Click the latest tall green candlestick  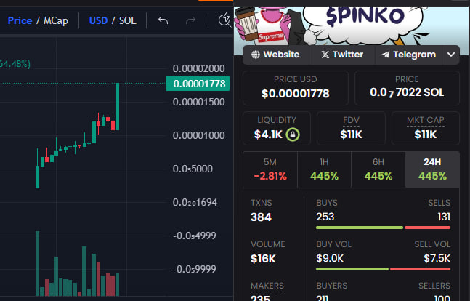[x=117, y=107]
